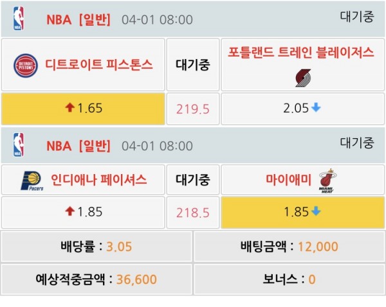
Task: Click the 218.5 total points value
Action: pyautogui.click(x=193, y=212)
